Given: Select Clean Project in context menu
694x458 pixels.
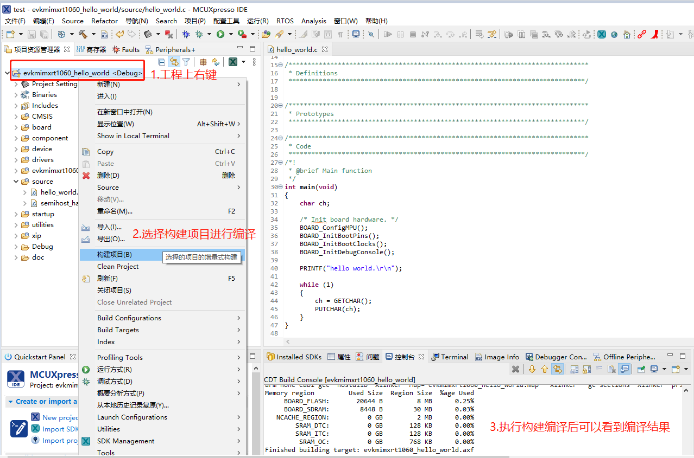Looking at the screenshot, I should pyautogui.click(x=162, y=267).
